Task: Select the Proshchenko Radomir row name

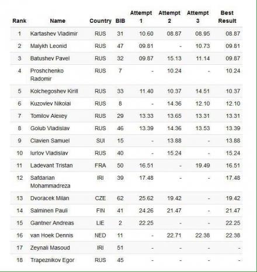Action: pos(47,75)
